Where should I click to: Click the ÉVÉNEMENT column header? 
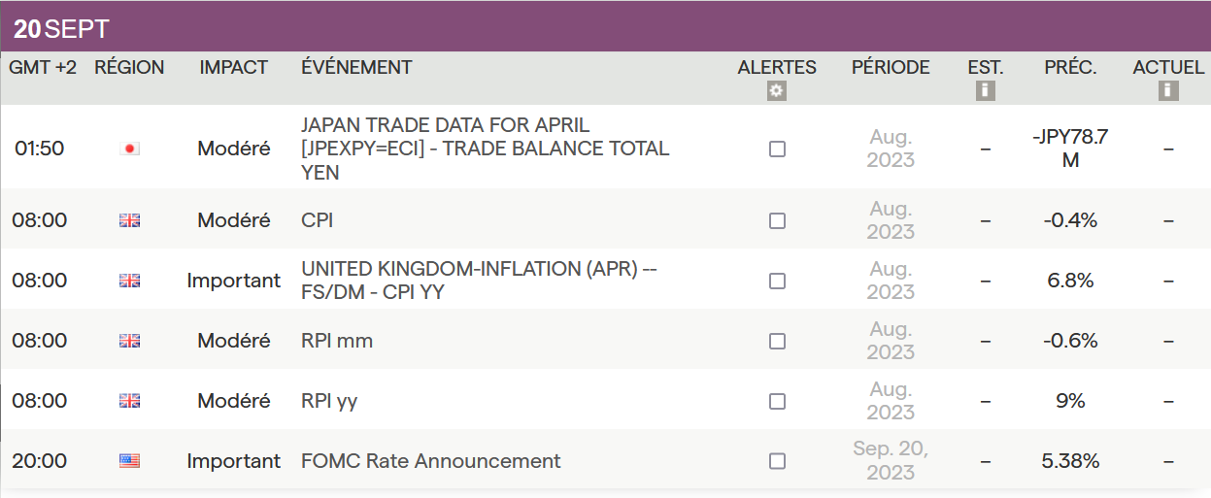click(x=356, y=67)
